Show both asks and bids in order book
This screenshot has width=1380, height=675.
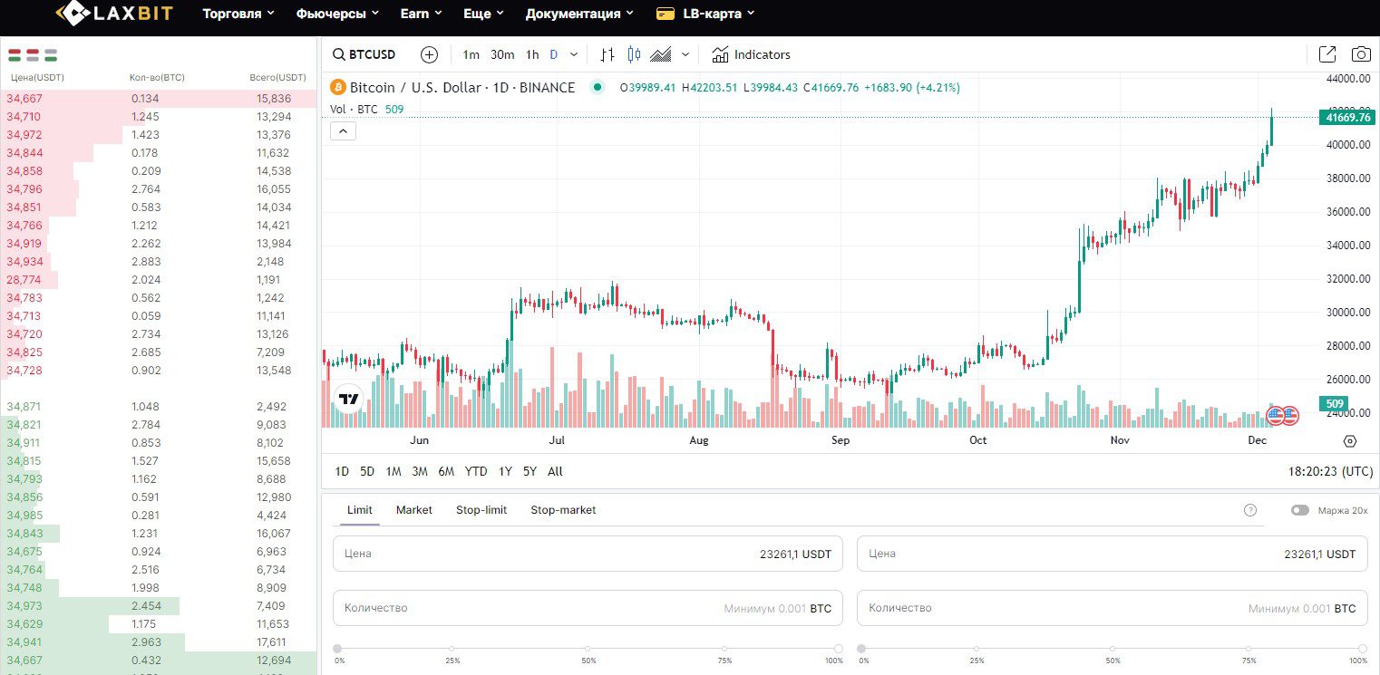pos(15,55)
